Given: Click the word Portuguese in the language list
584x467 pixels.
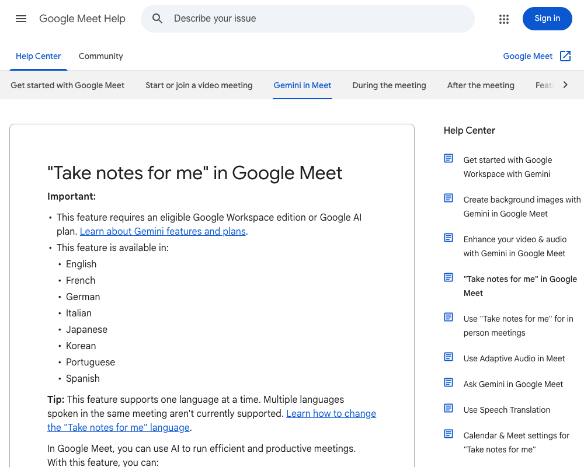Looking at the screenshot, I should coord(91,363).
